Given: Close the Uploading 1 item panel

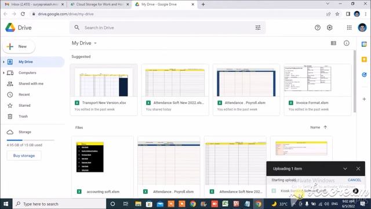Looking at the screenshot, I should click(358, 169).
